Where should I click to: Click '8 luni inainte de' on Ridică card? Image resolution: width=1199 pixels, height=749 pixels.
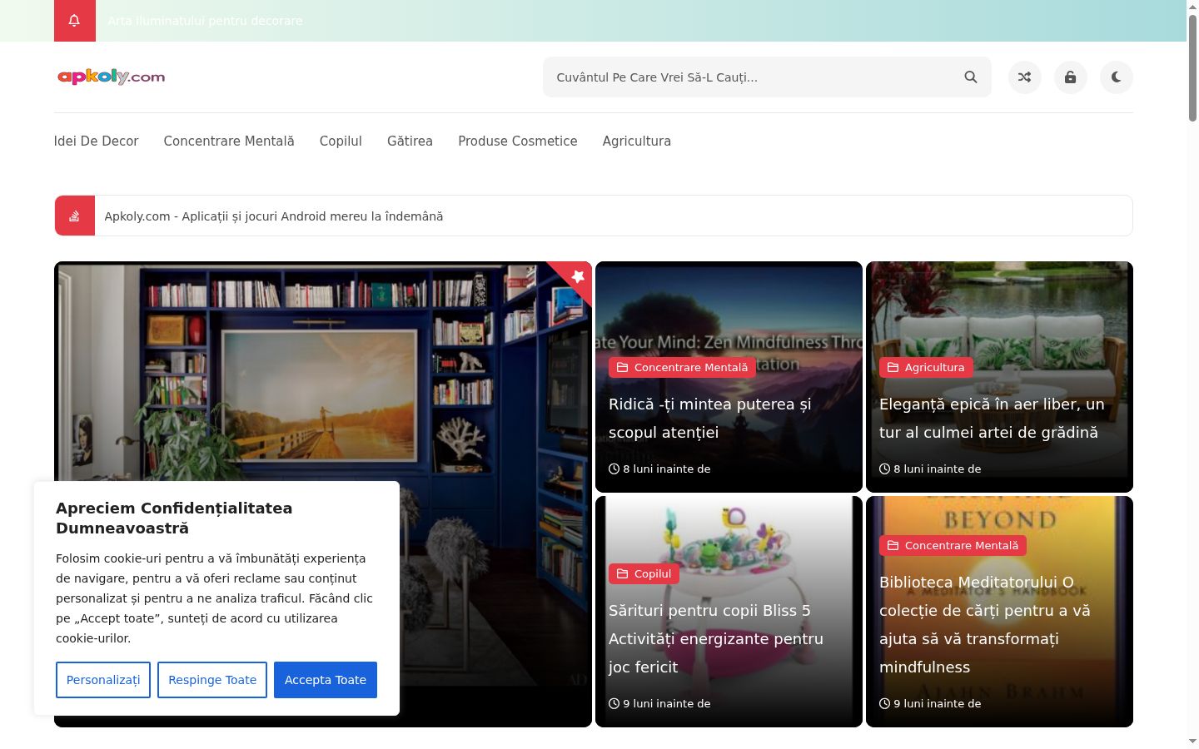pos(659,469)
